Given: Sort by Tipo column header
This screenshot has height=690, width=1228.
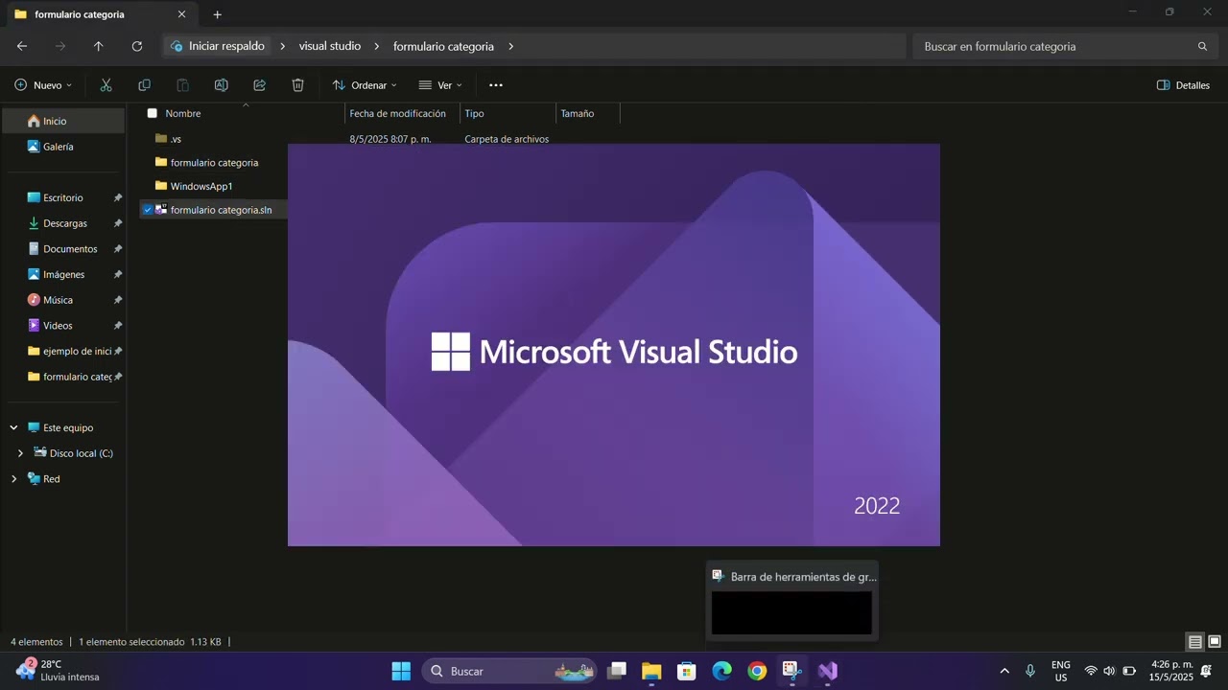Looking at the screenshot, I should tap(475, 113).
